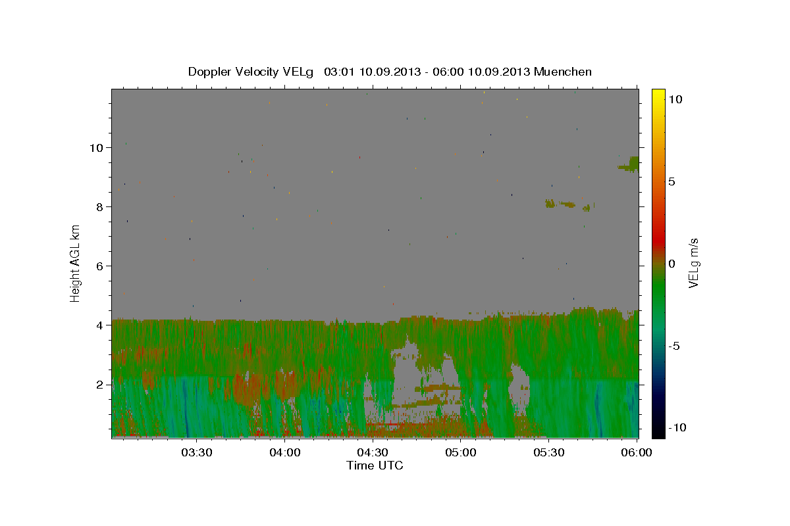Click the 'Height AGL km' y-axis label

coord(75,264)
